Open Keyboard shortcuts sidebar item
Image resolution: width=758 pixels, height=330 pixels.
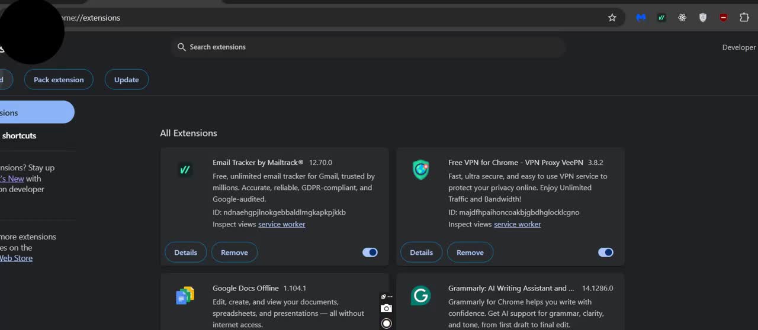tap(19, 135)
